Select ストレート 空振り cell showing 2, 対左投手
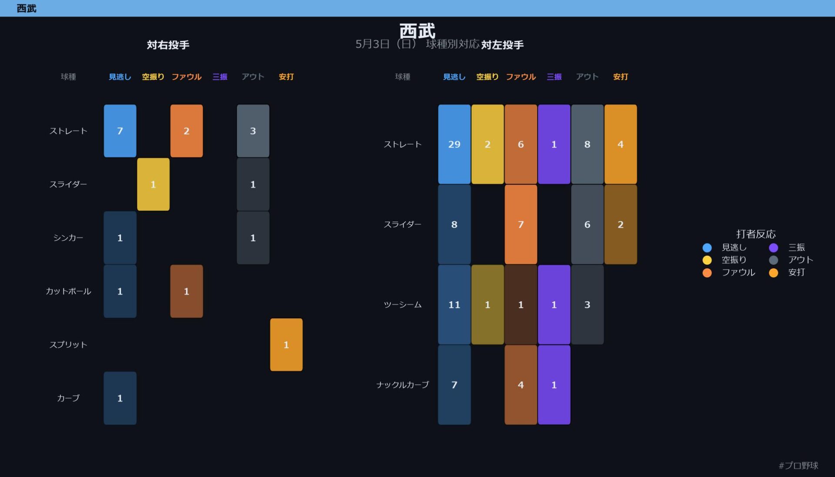835x477 pixels. pyautogui.click(x=488, y=144)
